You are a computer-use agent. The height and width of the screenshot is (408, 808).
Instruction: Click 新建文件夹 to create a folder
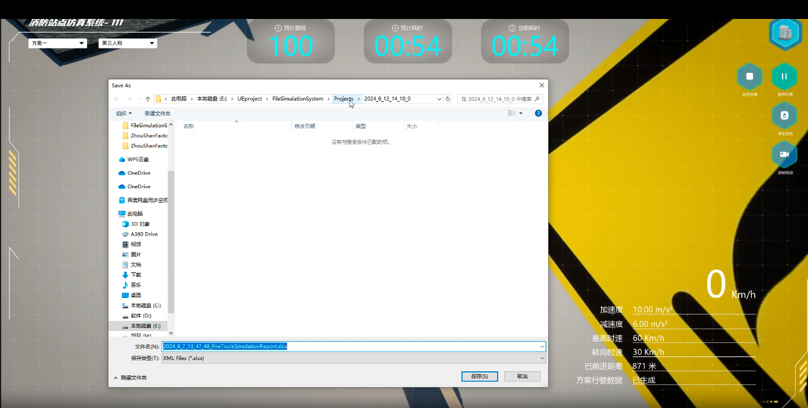[x=158, y=113]
